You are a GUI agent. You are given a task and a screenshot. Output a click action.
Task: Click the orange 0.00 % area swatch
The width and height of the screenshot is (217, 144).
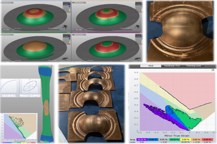click(196, 139)
